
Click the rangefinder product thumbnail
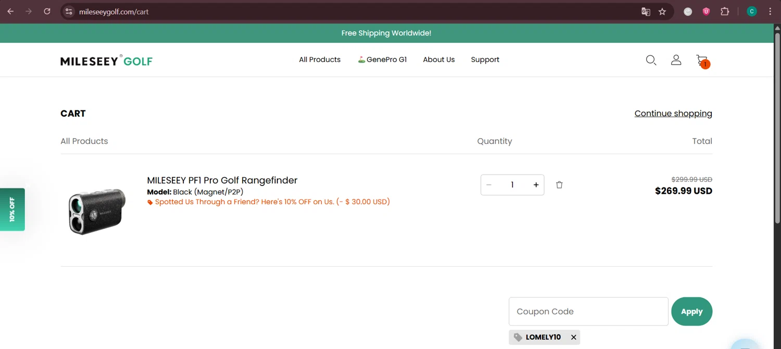(97, 211)
